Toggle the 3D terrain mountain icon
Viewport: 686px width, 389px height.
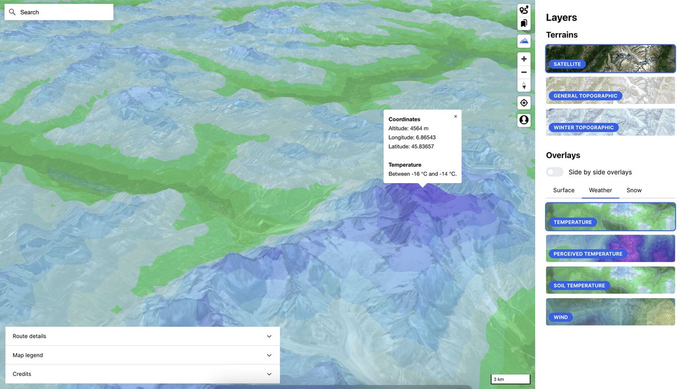pyautogui.click(x=524, y=41)
